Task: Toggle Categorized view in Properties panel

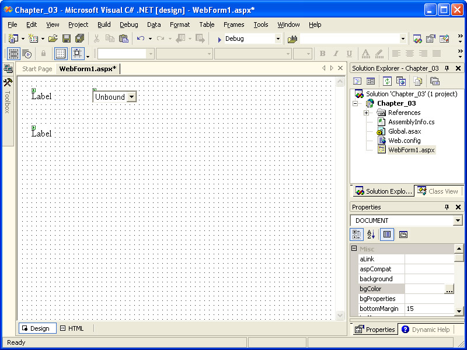Action: click(356, 235)
